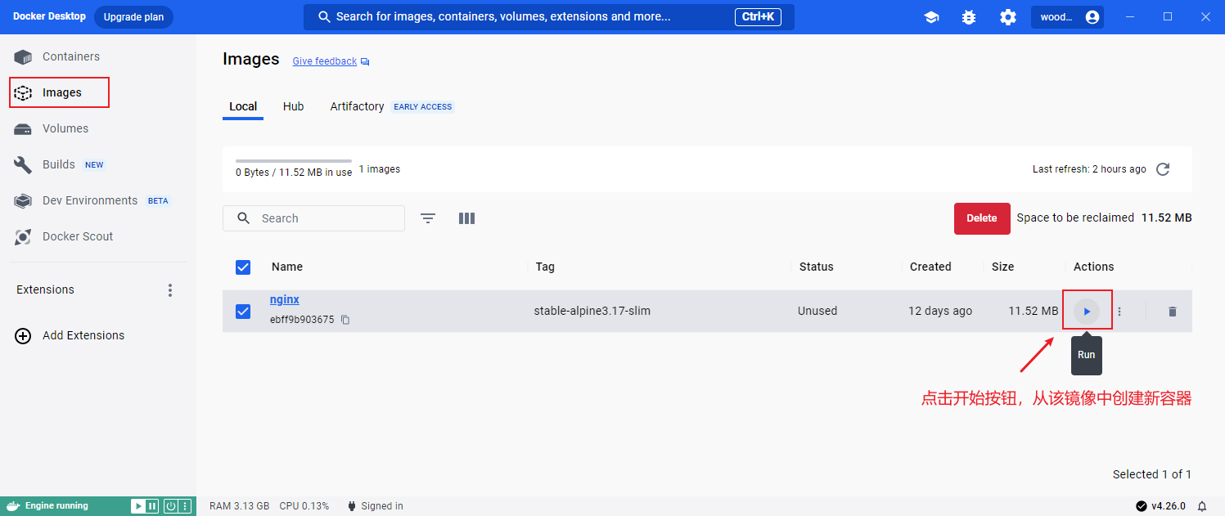Click the 1 images count link
This screenshot has height=516, width=1225.
tap(380, 169)
